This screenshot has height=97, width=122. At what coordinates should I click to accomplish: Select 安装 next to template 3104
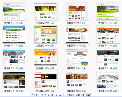(x=52, y=68)
